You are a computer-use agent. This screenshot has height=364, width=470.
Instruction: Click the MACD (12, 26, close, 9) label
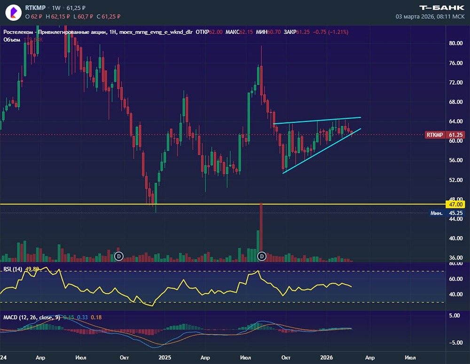tap(32, 317)
